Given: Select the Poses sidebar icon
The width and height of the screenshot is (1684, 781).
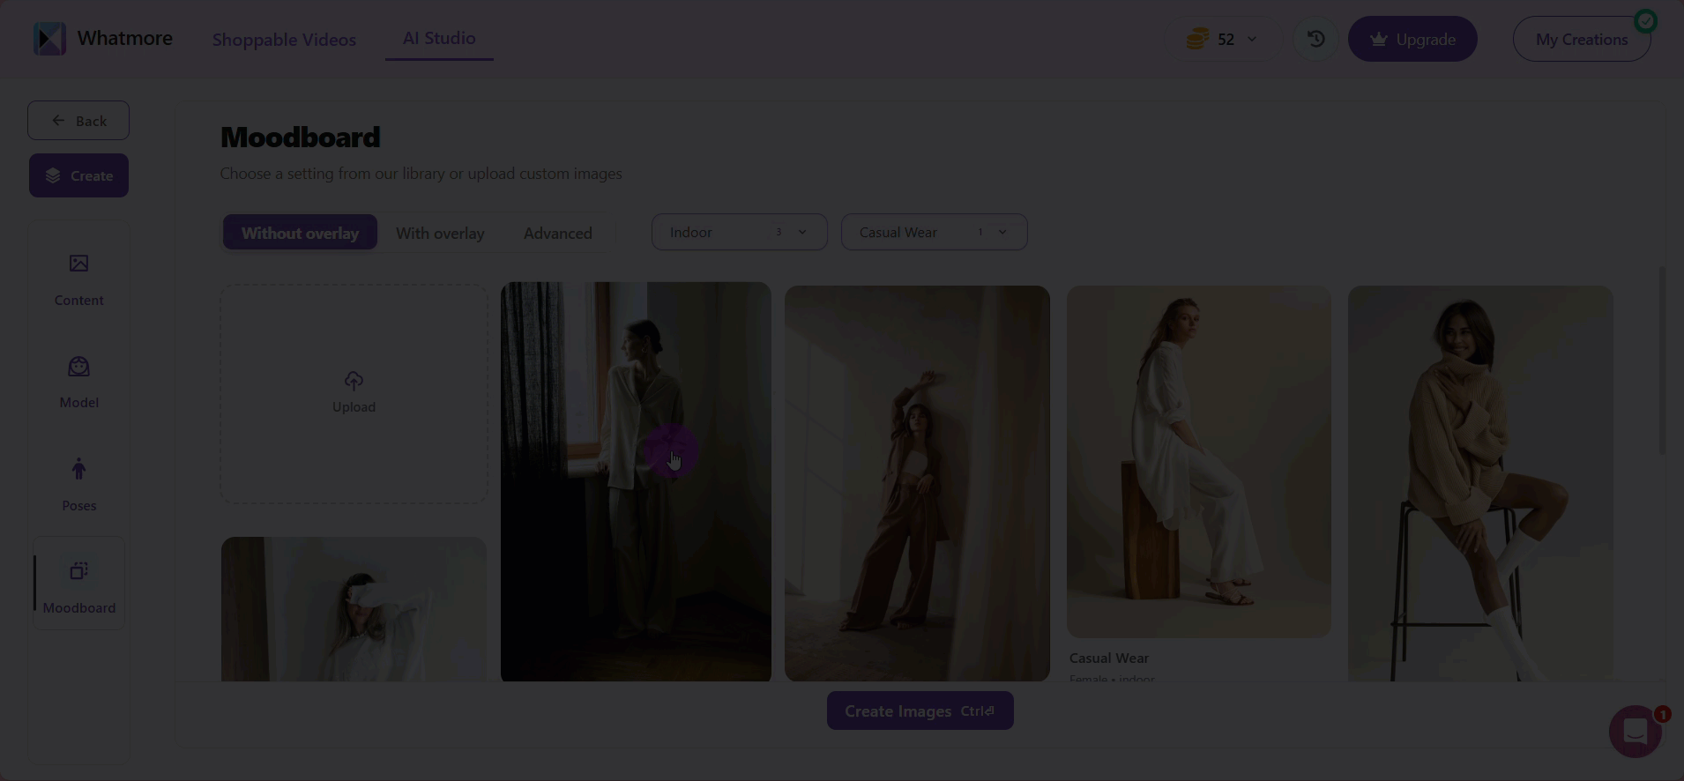Looking at the screenshot, I should pyautogui.click(x=78, y=469).
